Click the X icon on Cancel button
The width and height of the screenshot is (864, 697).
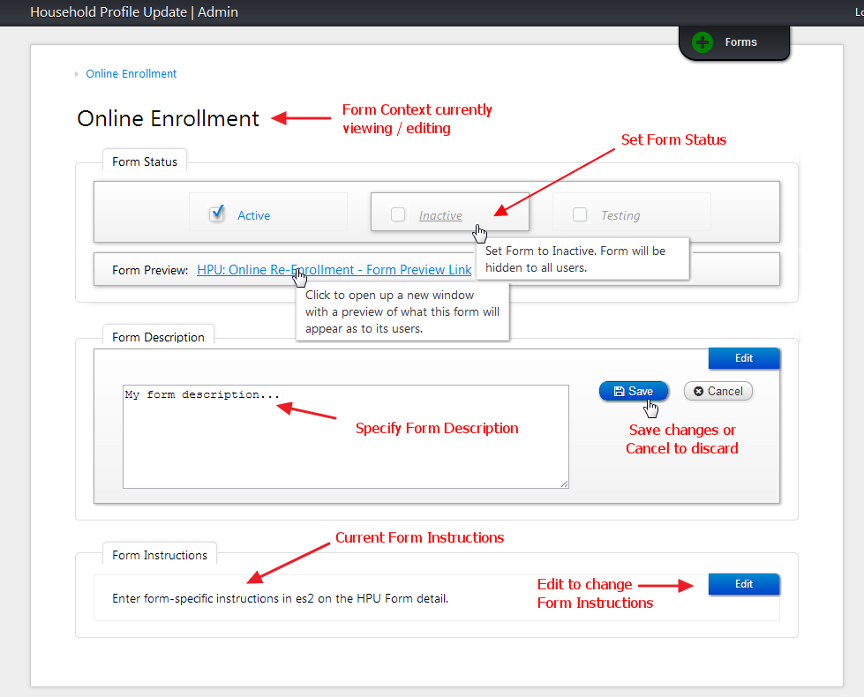click(x=698, y=391)
